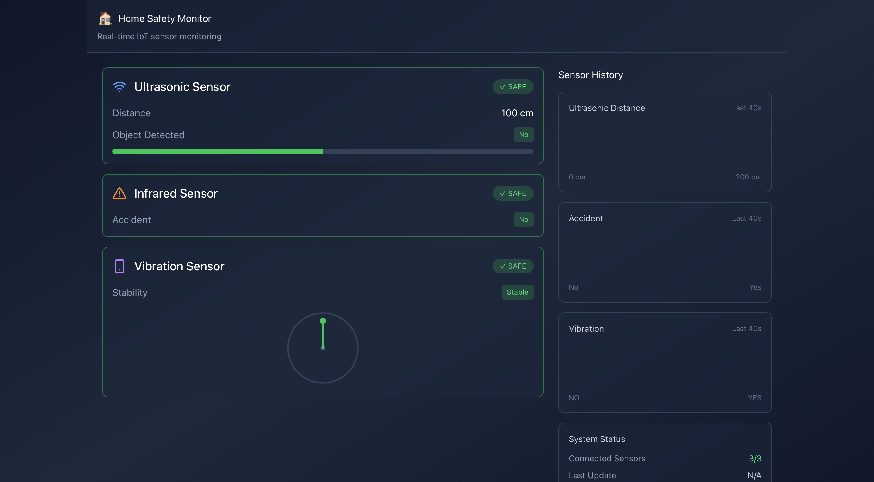Click the vibration stability dial indicator
This screenshot has height=482, width=874.
323,348
